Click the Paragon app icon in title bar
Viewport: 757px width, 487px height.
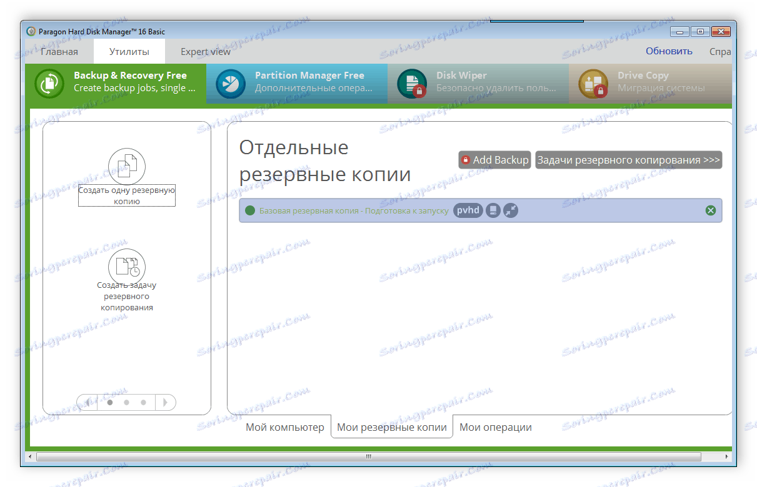(31, 31)
